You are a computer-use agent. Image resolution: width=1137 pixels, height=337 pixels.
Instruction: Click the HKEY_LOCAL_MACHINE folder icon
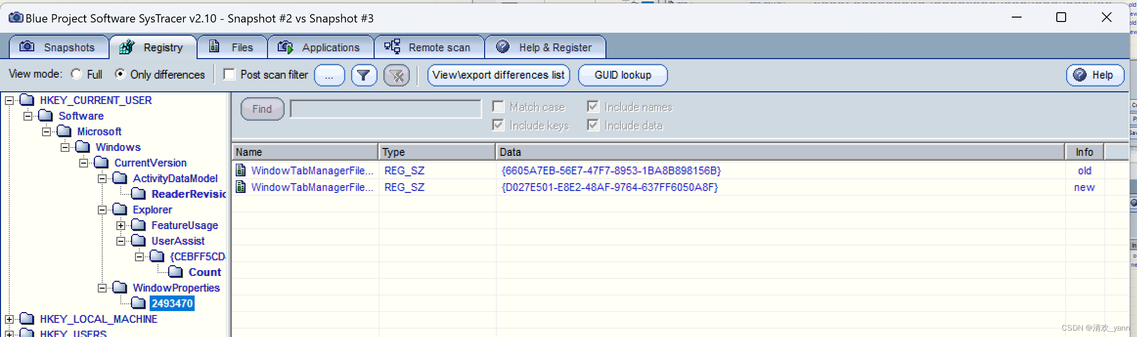(27, 319)
